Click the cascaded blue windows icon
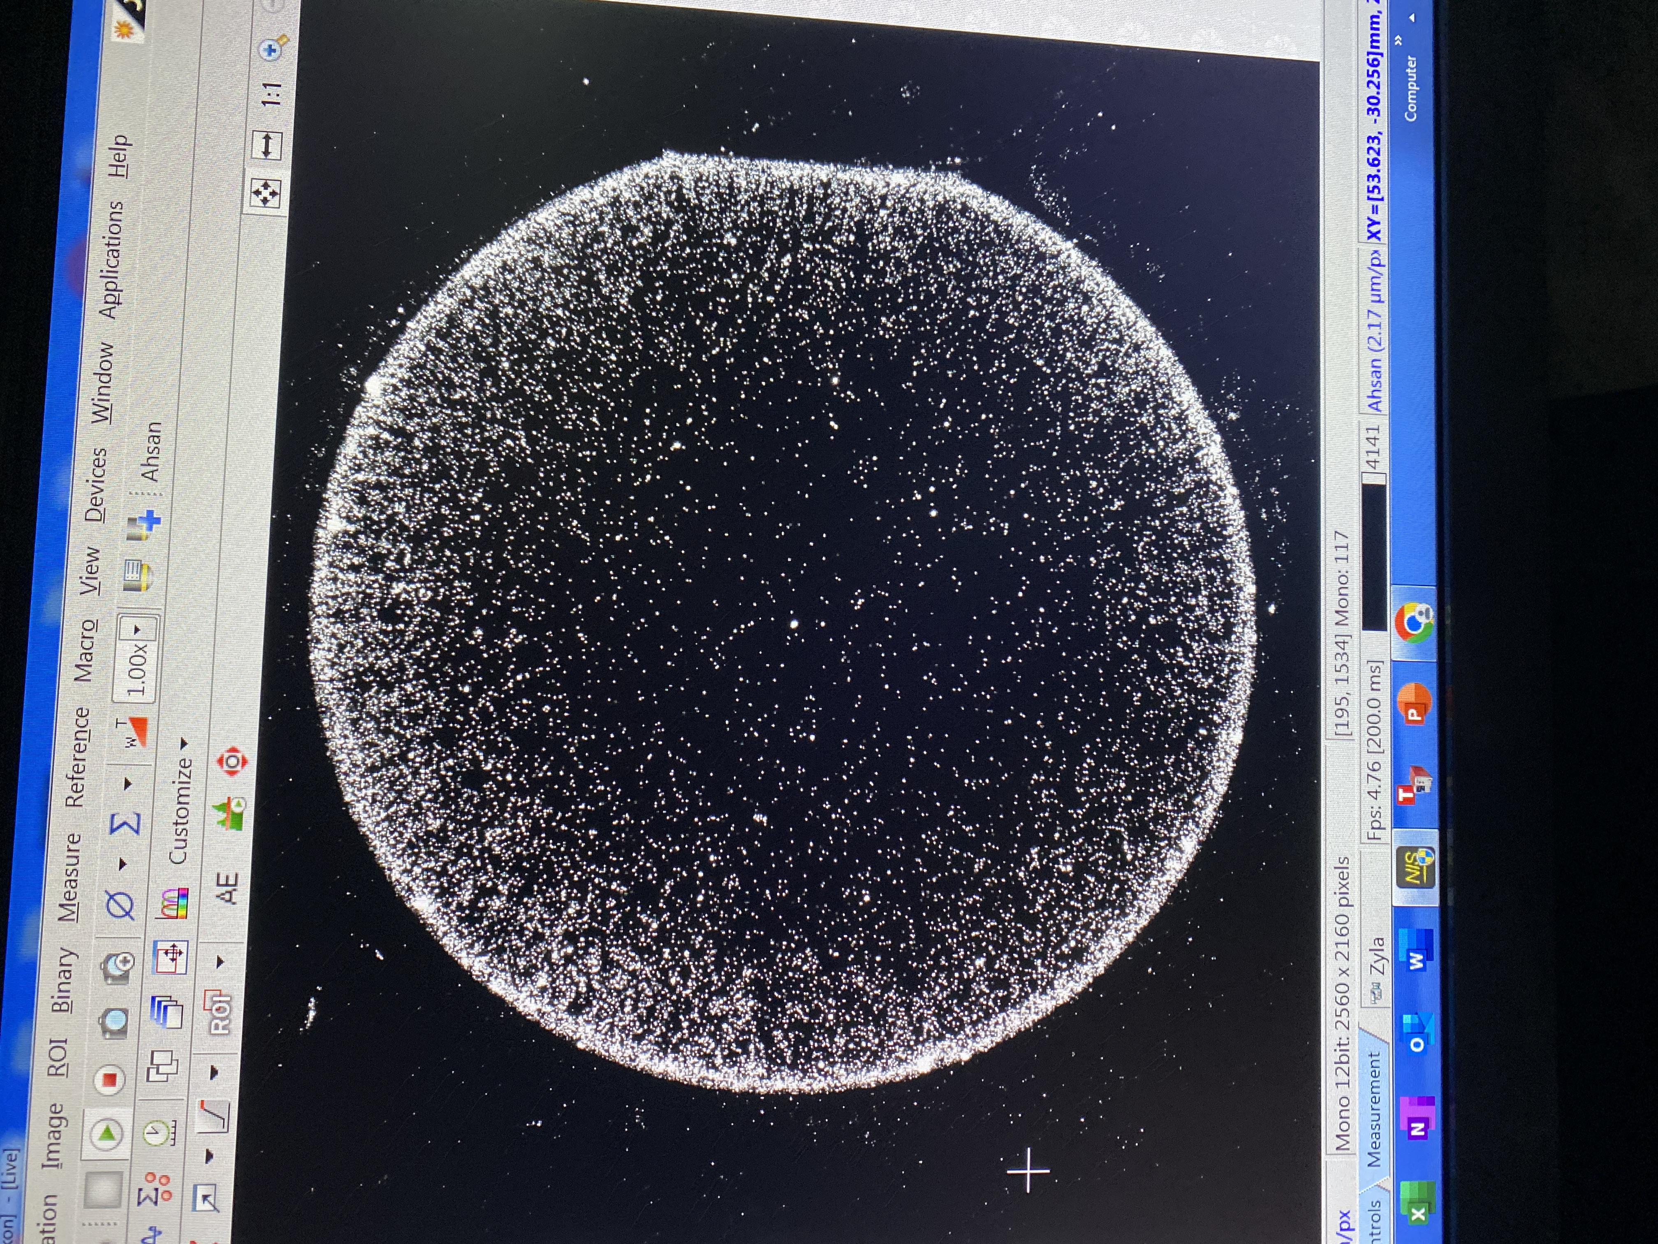Viewport: 1658px width, 1244px height. 167,1012
